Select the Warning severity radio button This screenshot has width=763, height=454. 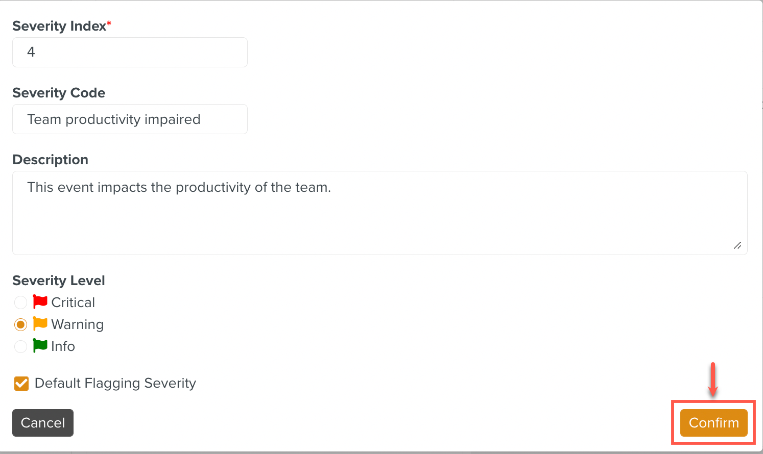pyautogui.click(x=20, y=324)
